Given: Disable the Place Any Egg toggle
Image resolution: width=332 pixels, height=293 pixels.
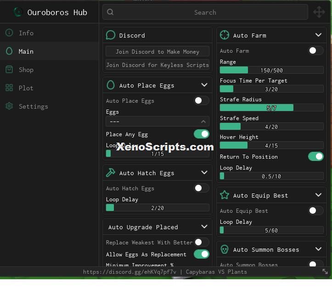Looking at the screenshot, I should pyautogui.click(x=202, y=134).
